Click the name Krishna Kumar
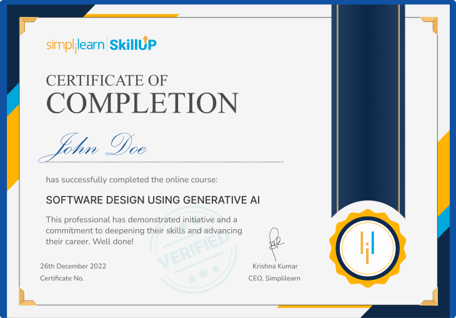This screenshot has height=318, width=456. [275, 266]
